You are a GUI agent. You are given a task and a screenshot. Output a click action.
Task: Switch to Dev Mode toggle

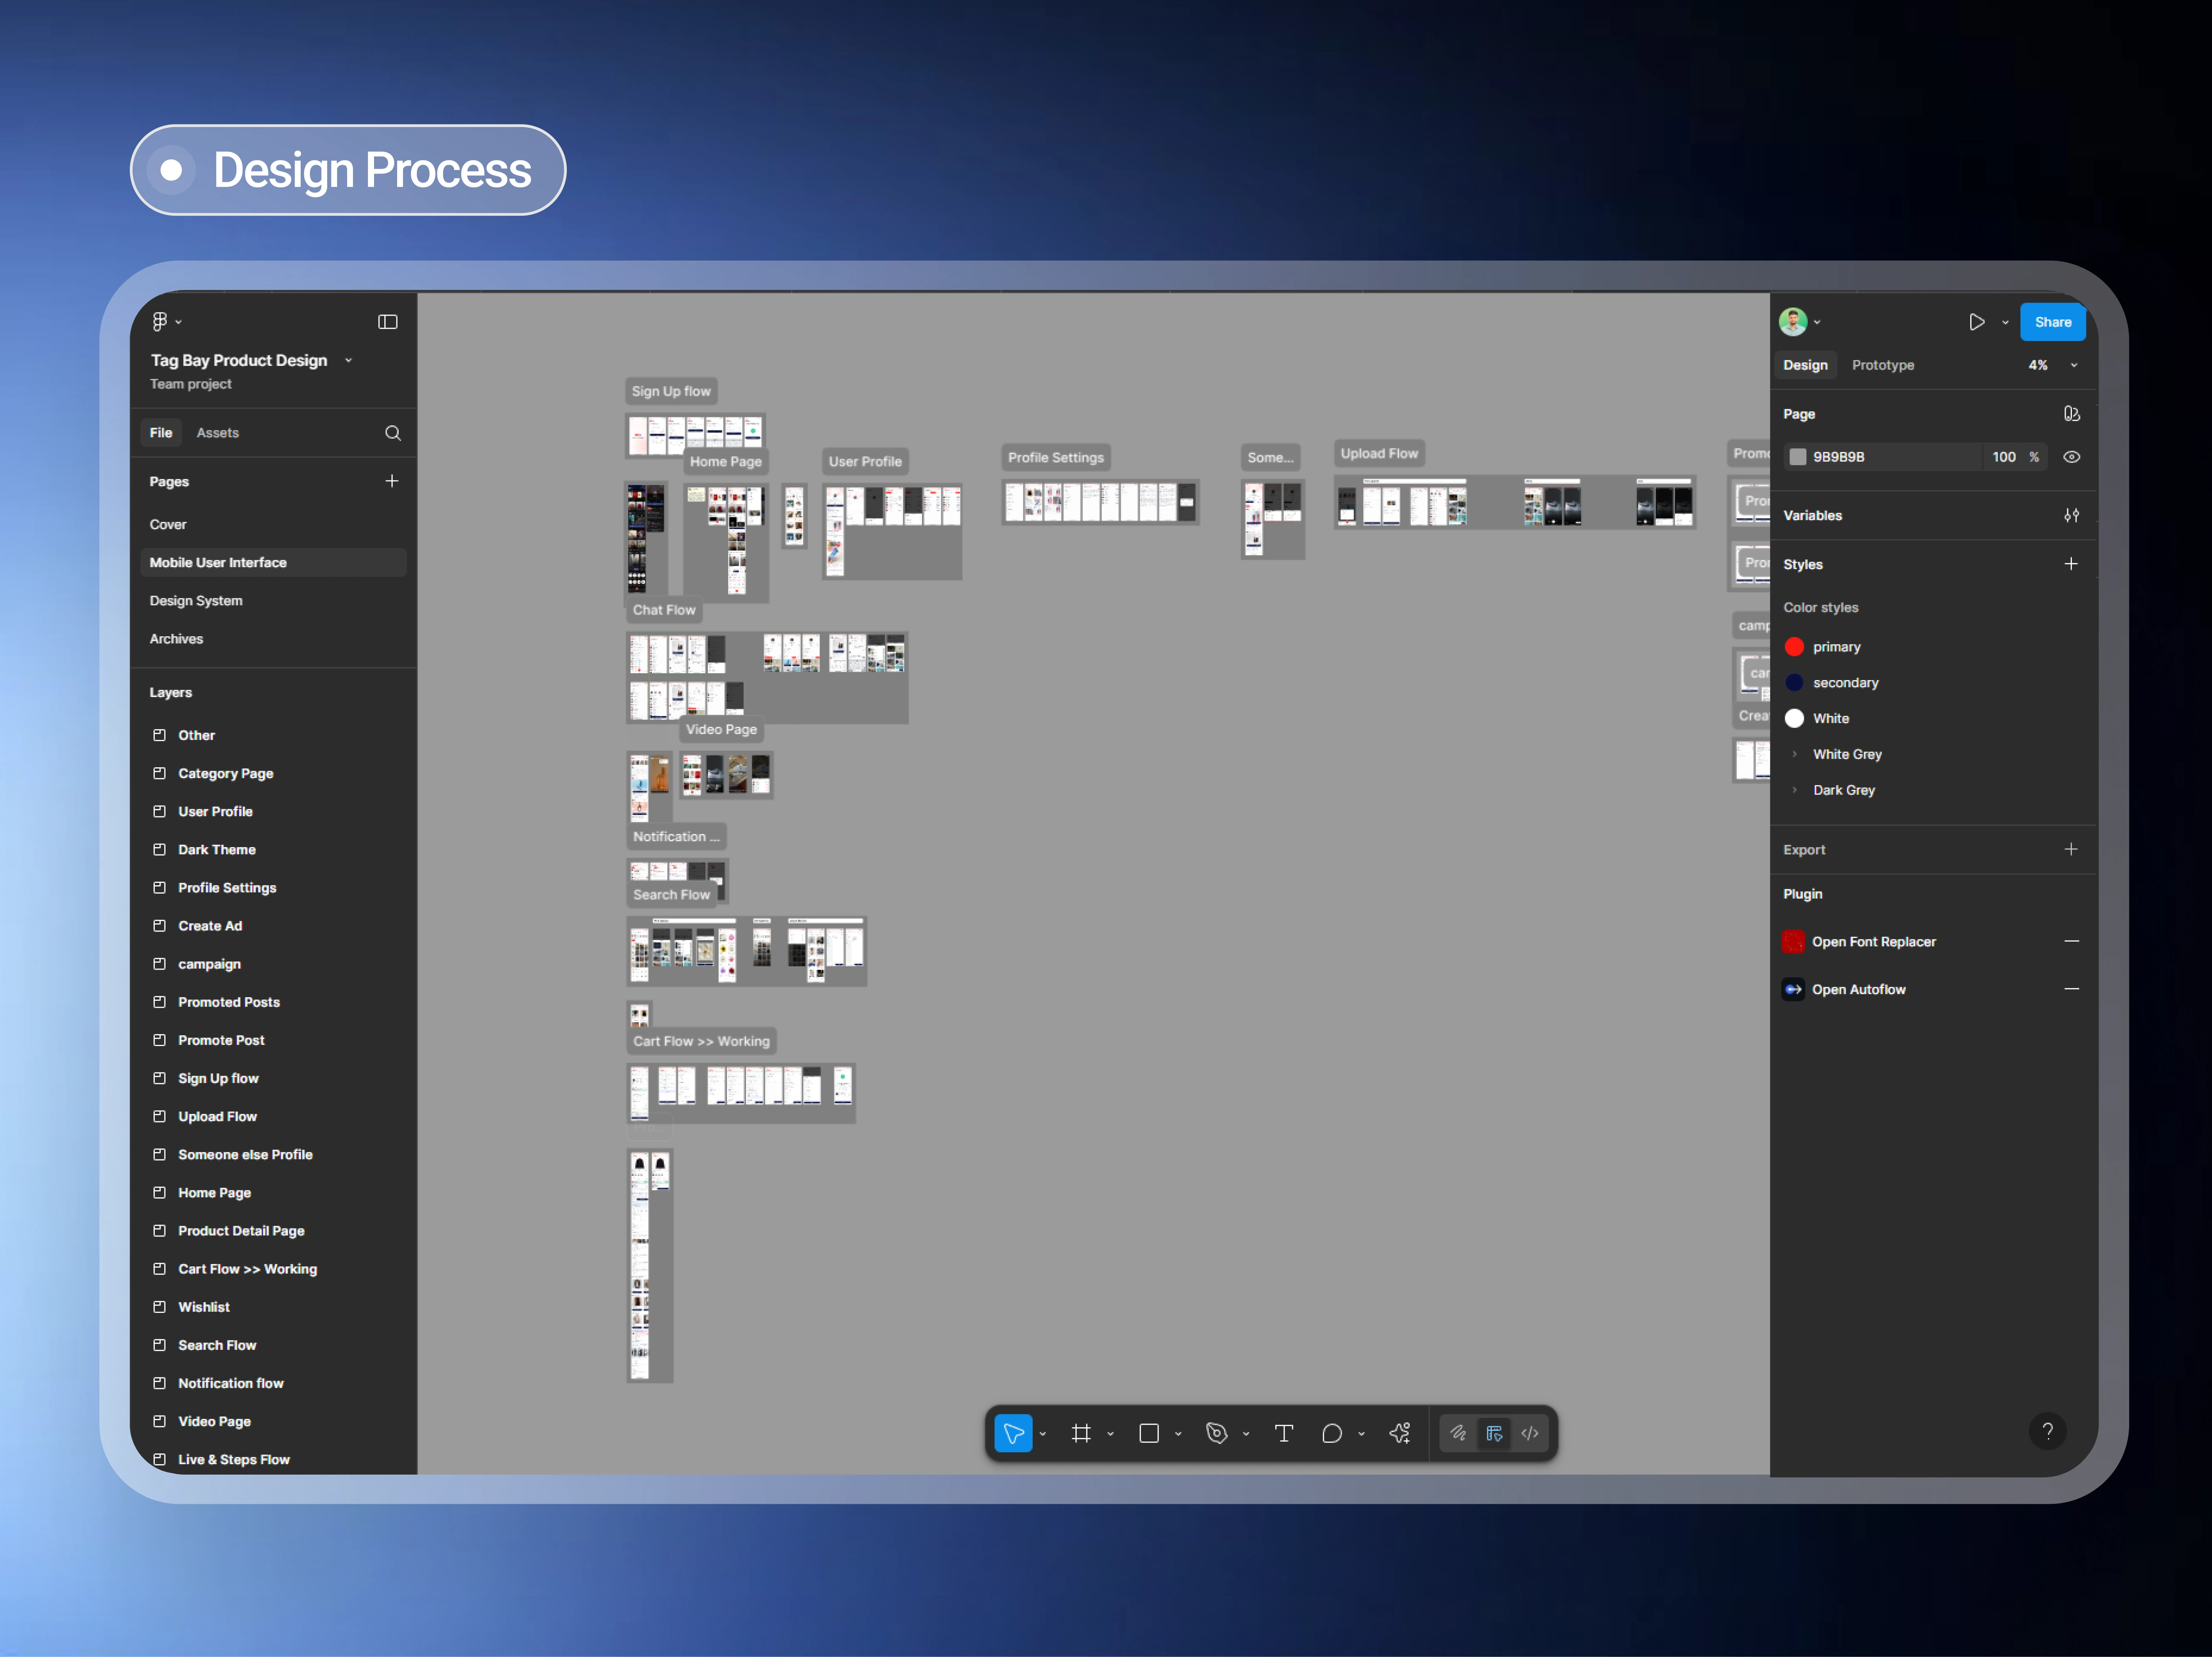coord(1530,1433)
